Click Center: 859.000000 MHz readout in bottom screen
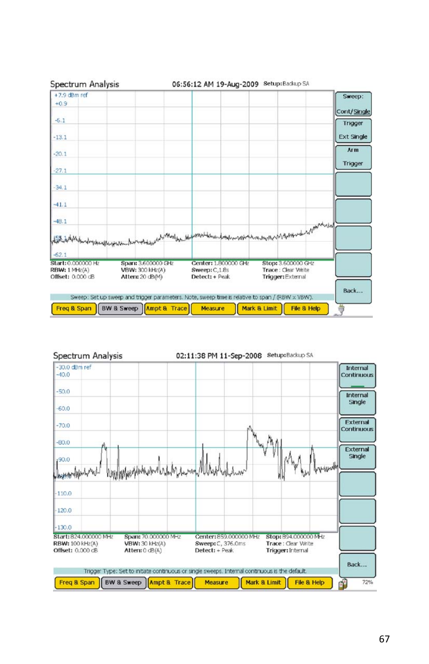The width and height of the screenshot is (429, 664). click(x=227, y=537)
